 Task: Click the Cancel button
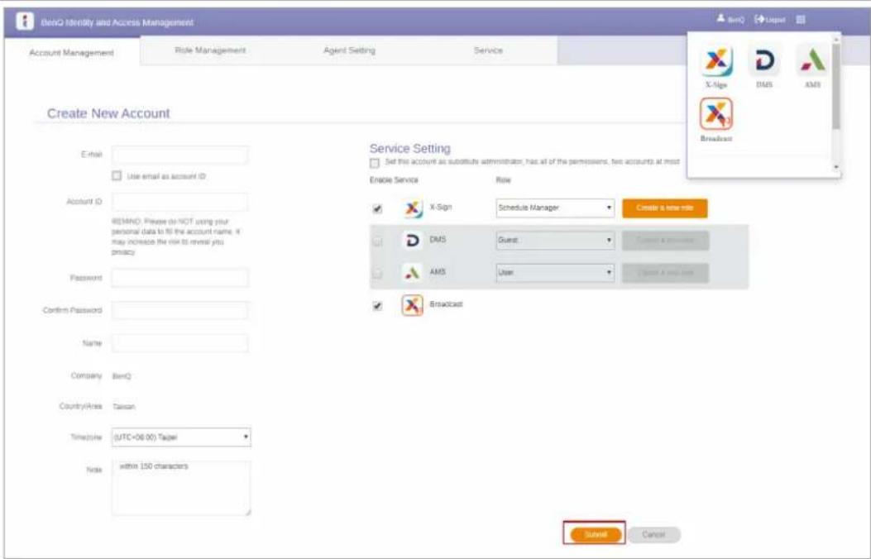[x=653, y=534]
